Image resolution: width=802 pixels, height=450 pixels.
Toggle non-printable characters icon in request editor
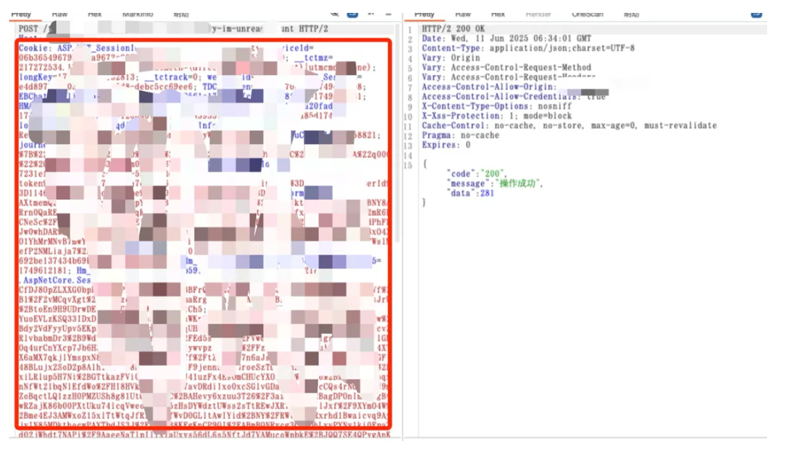click(371, 14)
